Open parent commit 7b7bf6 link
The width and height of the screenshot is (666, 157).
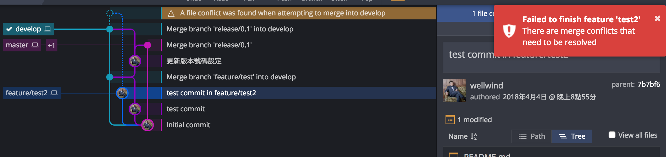[649, 84]
